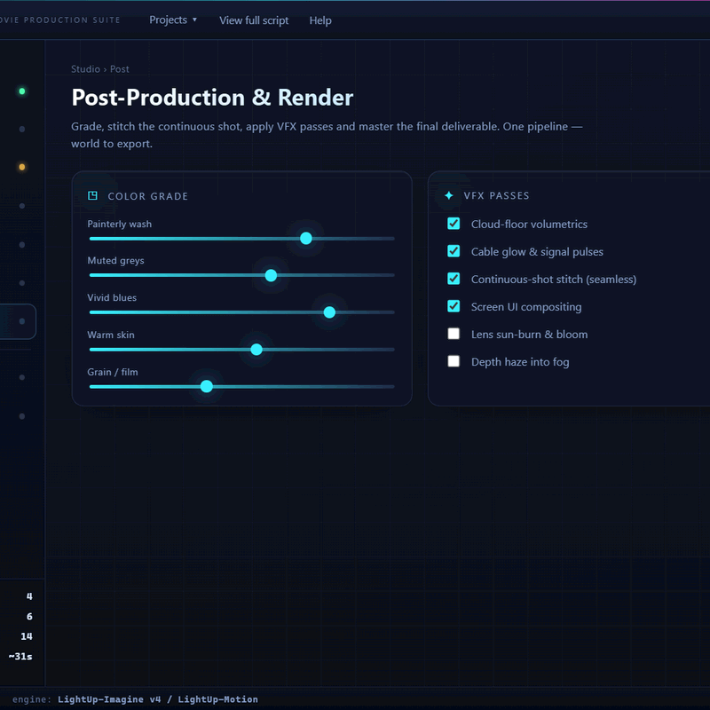710x710 pixels.
Task: Click the View full script link
Action: tap(254, 20)
